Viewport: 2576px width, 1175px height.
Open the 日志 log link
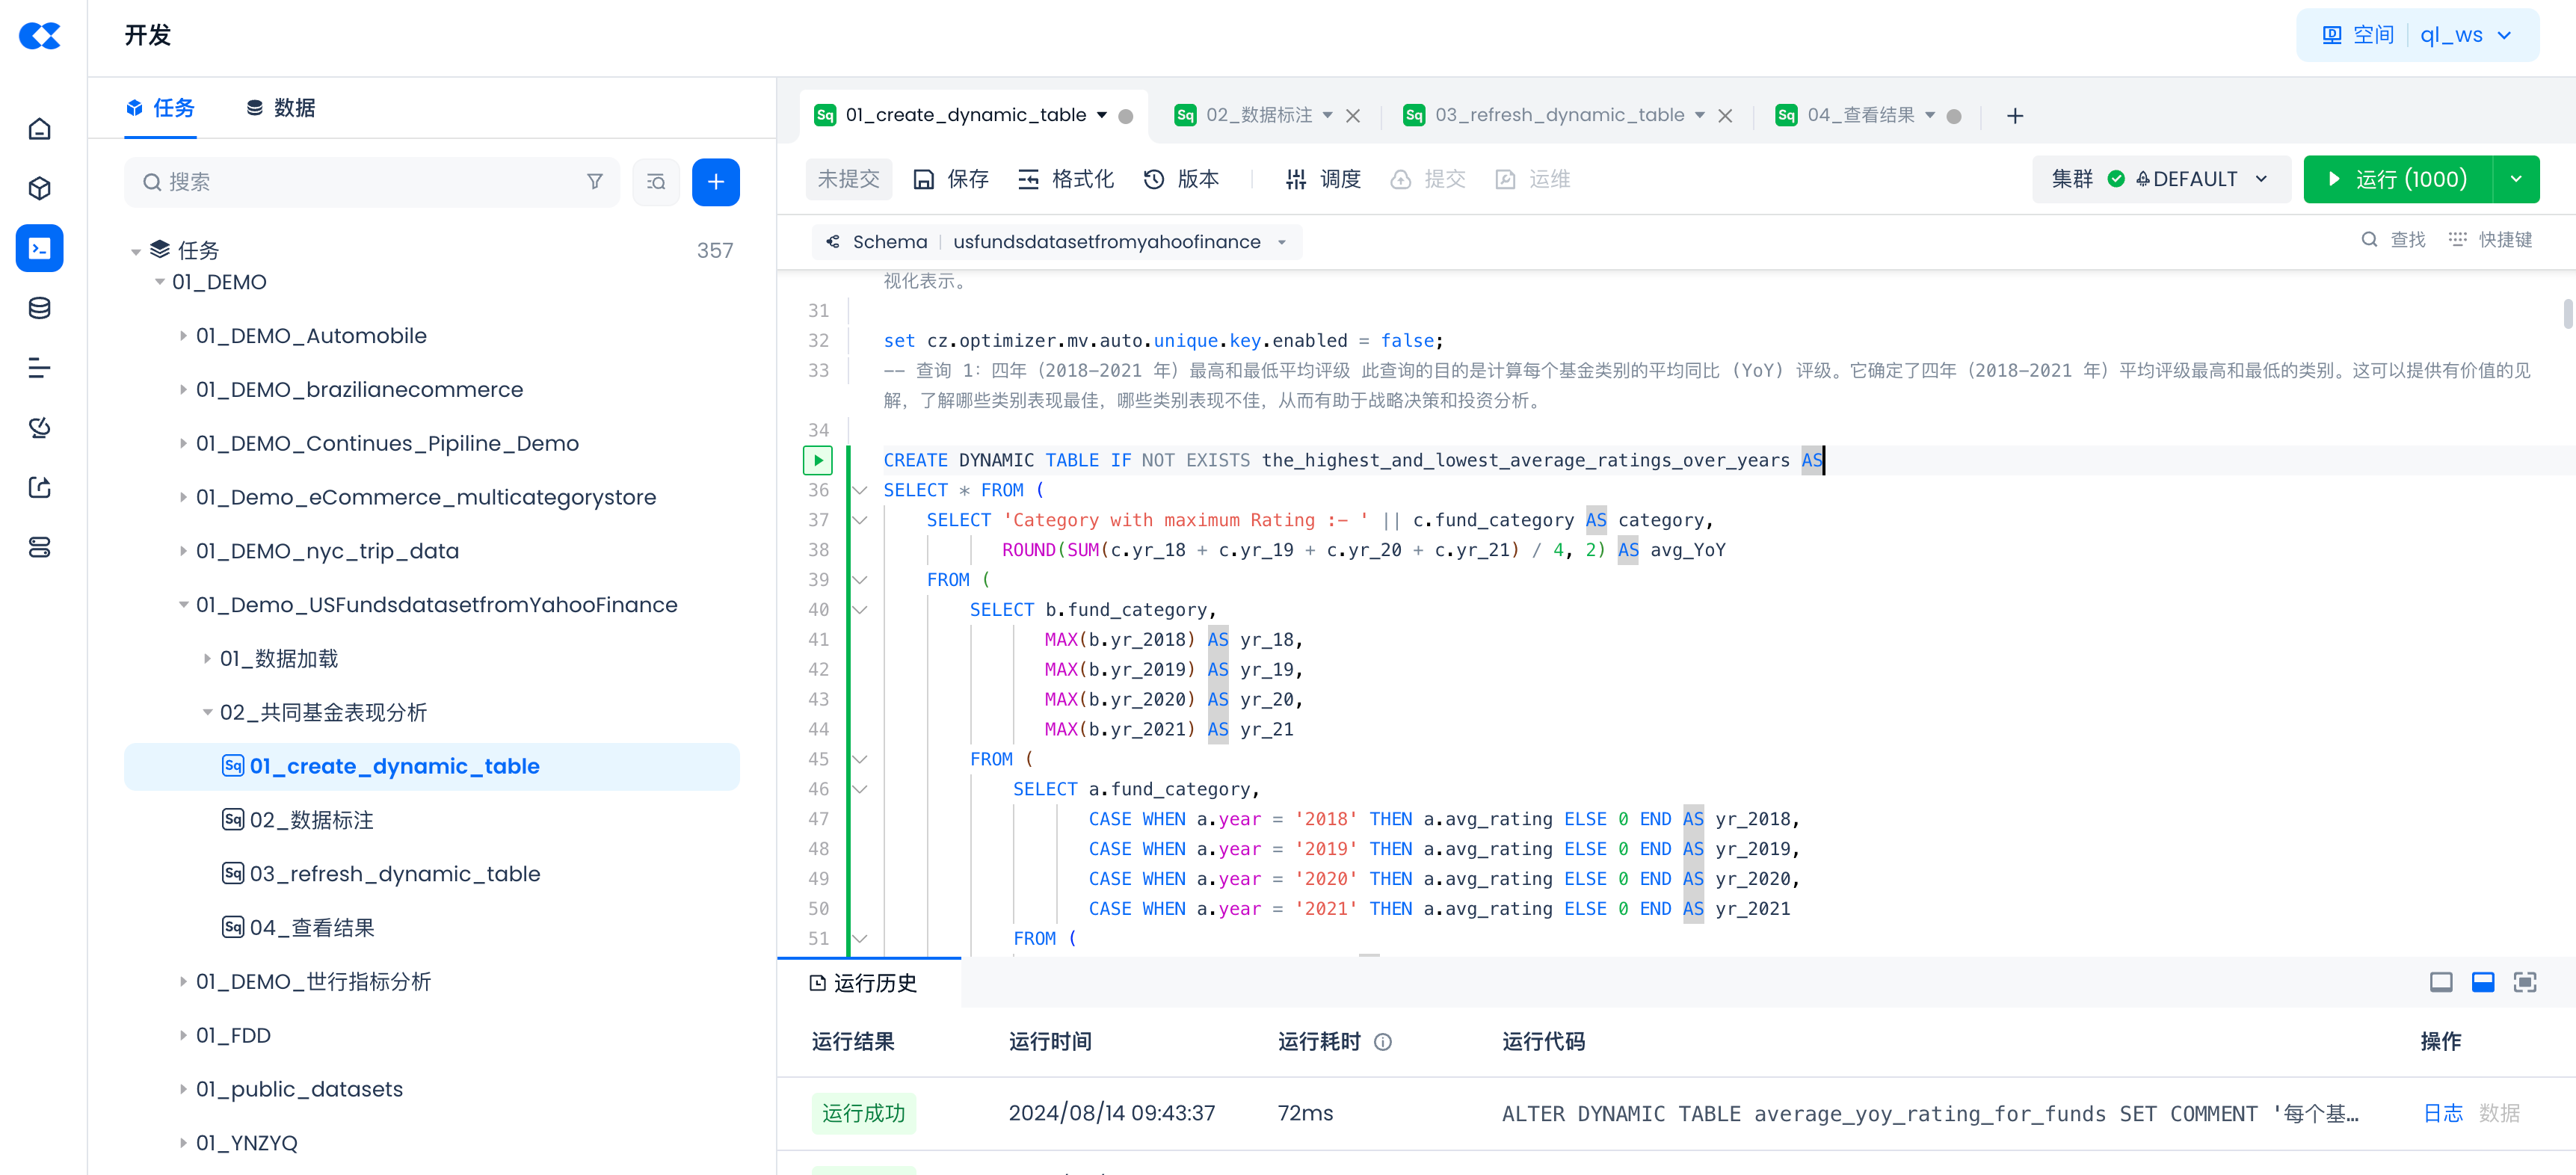pos(2442,1112)
